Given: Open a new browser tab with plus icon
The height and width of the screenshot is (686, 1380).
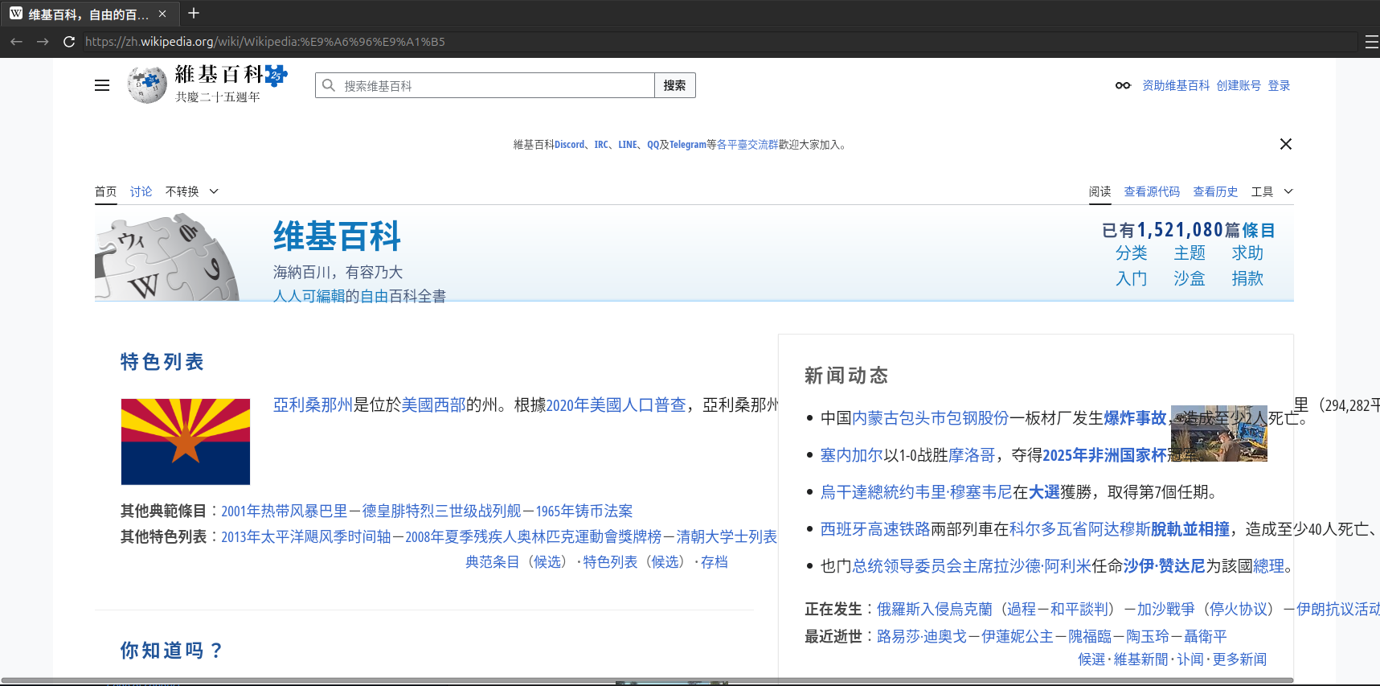Looking at the screenshot, I should 193,14.
